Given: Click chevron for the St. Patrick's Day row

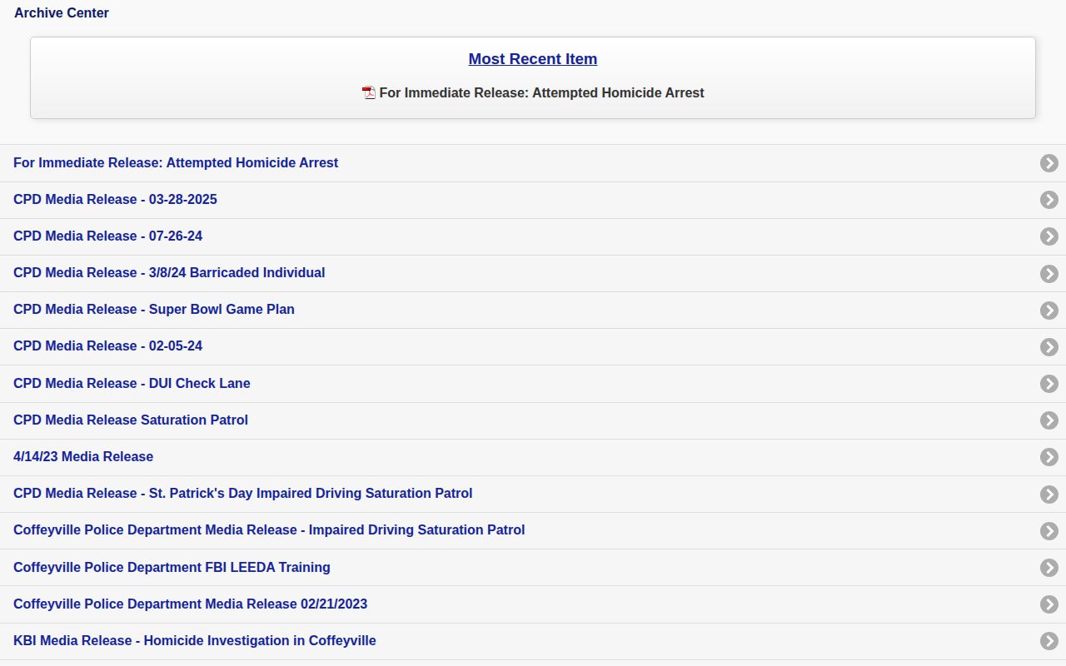Looking at the screenshot, I should tap(1049, 494).
